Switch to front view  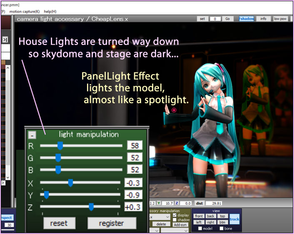(x=199, y=216)
